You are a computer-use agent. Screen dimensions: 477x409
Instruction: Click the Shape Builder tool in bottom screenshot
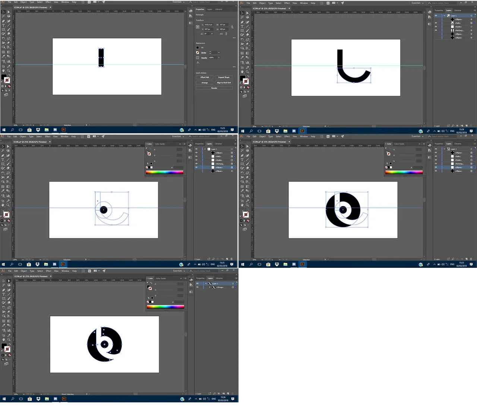coord(3,316)
